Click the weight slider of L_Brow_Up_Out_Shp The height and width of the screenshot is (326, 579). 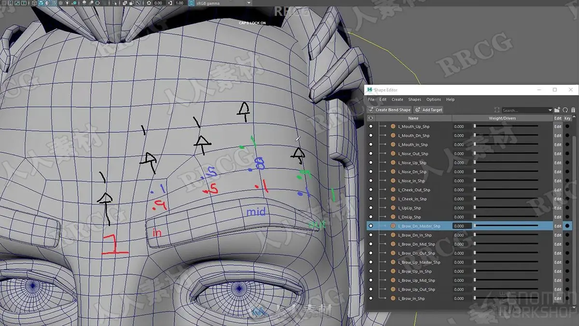click(x=506, y=289)
